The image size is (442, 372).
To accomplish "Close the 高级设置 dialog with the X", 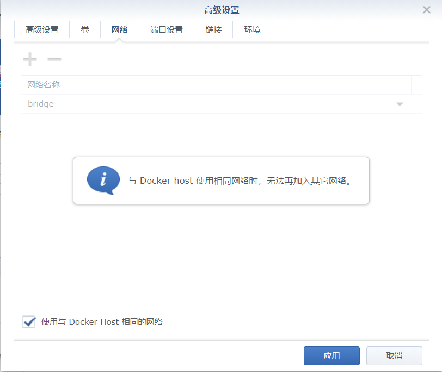I will pos(427,10).
